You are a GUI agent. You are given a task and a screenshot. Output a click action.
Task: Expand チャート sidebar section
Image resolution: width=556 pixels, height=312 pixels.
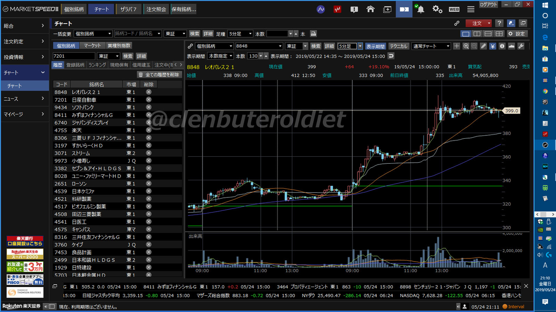tap(24, 73)
